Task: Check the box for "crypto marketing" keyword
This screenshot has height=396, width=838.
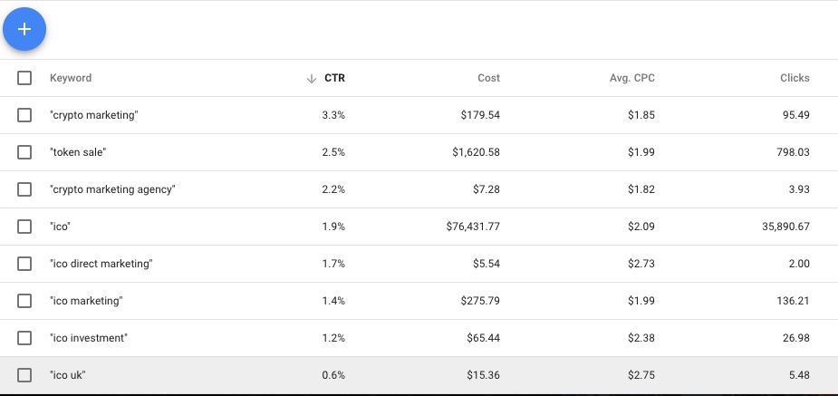Action: click(x=24, y=115)
